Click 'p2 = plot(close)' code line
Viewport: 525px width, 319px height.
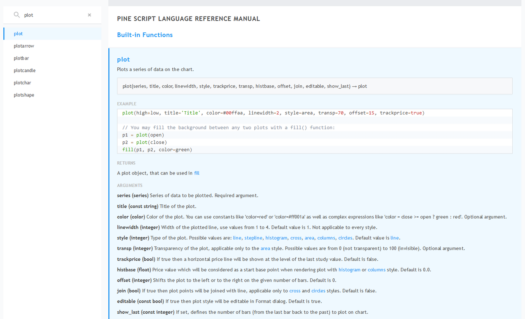pos(144,142)
